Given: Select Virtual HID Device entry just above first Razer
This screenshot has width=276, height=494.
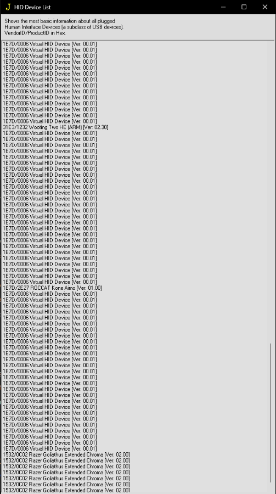Looking at the screenshot, I should 50,448.
